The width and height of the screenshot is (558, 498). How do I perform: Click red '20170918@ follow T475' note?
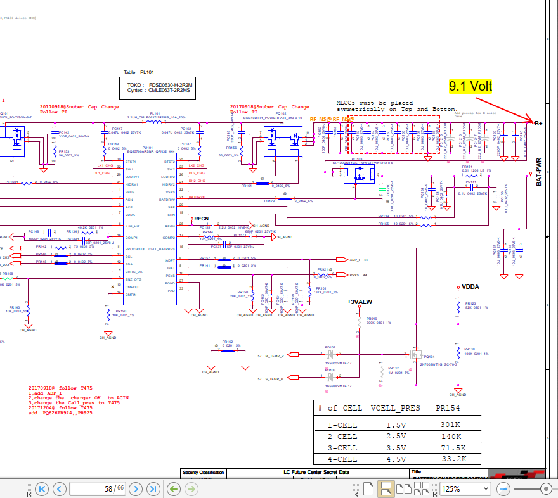click(60, 388)
